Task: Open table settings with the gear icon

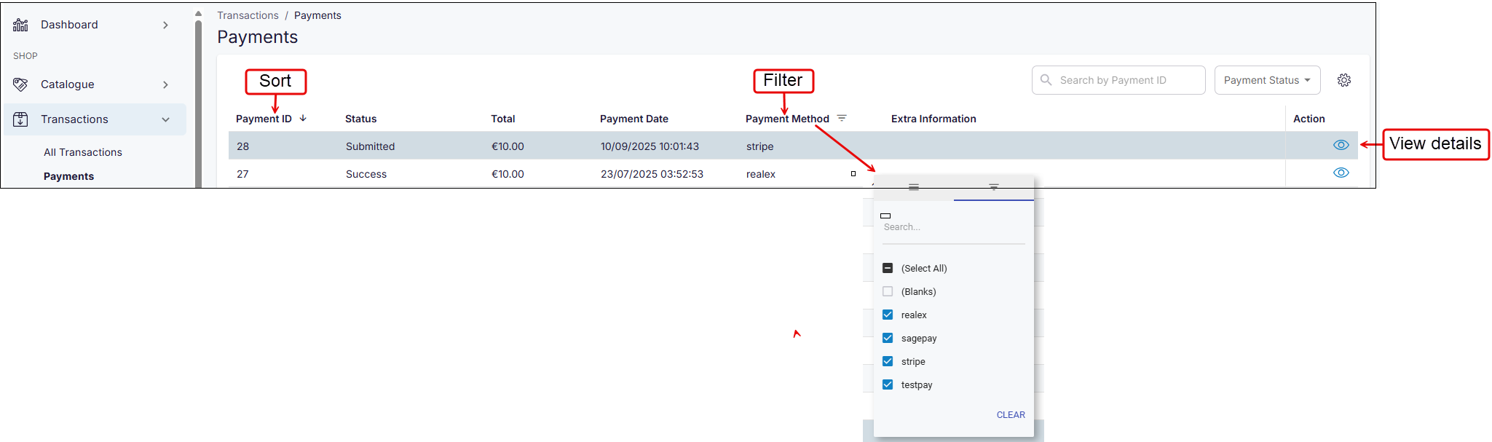Action: pos(1344,80)
